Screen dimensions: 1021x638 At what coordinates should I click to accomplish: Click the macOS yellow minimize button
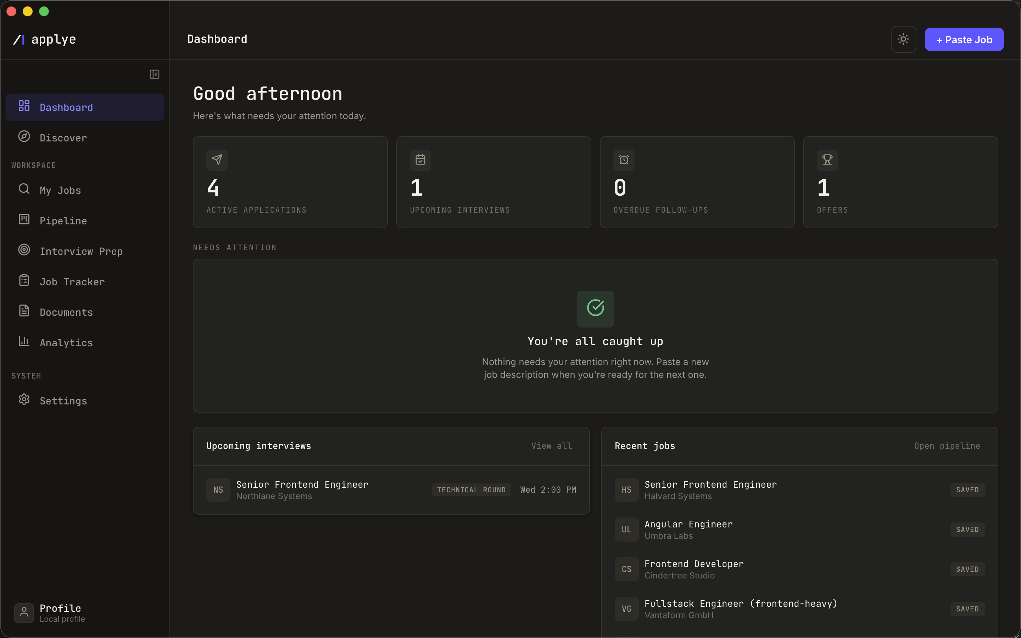(x=27, y=11)
